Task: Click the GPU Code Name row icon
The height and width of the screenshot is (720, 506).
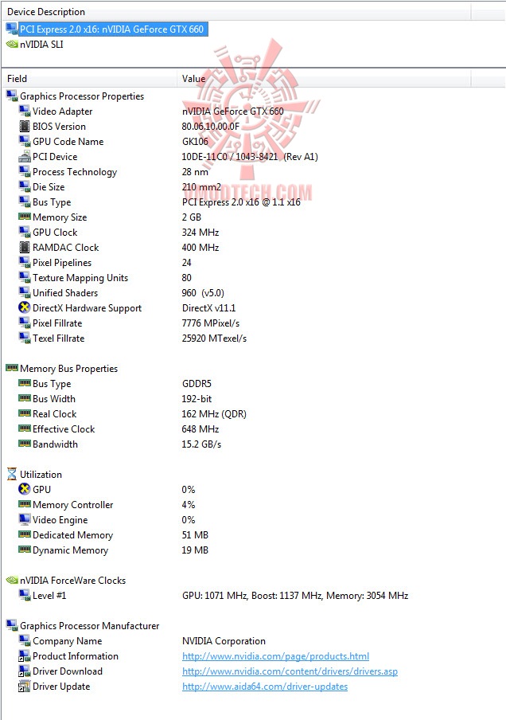Action: point(25,142)
